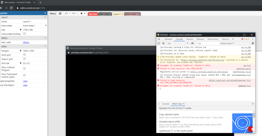Close the Properties panel
Image resolution: width=262 pixels, height=136 pixels.
[45, 13]
